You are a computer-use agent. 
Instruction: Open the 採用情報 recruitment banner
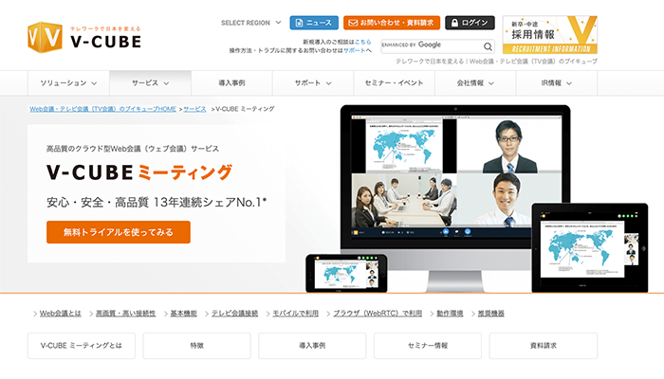(550, 35)
